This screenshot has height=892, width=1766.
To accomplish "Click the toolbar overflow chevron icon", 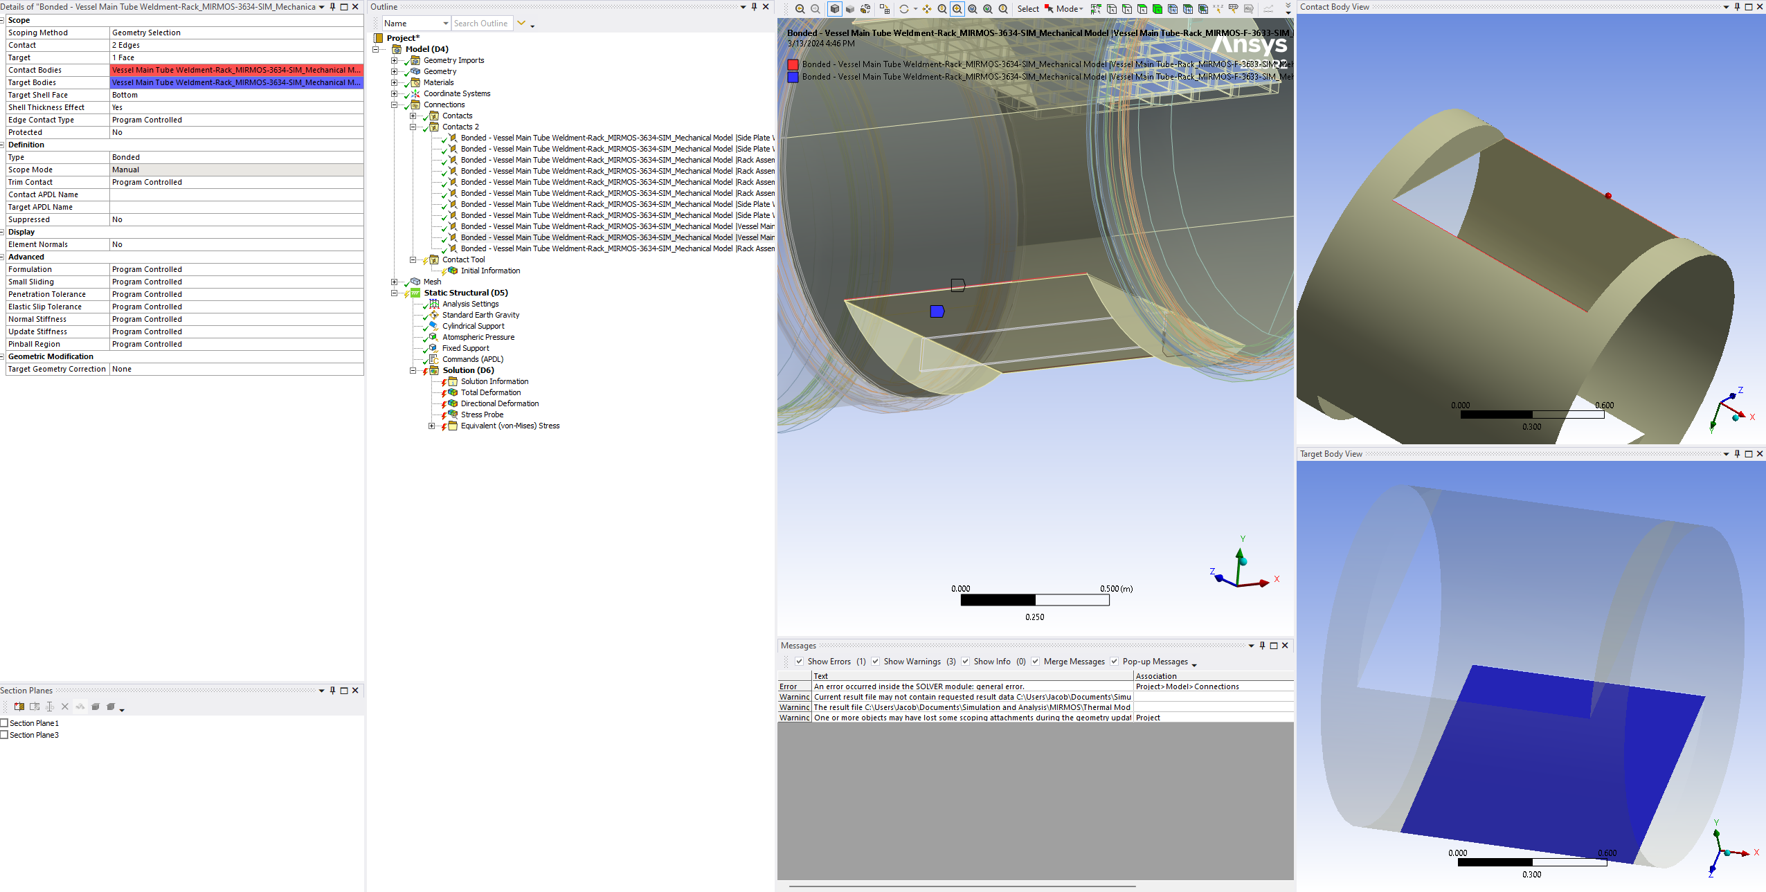I will (x=1288, y=6).
